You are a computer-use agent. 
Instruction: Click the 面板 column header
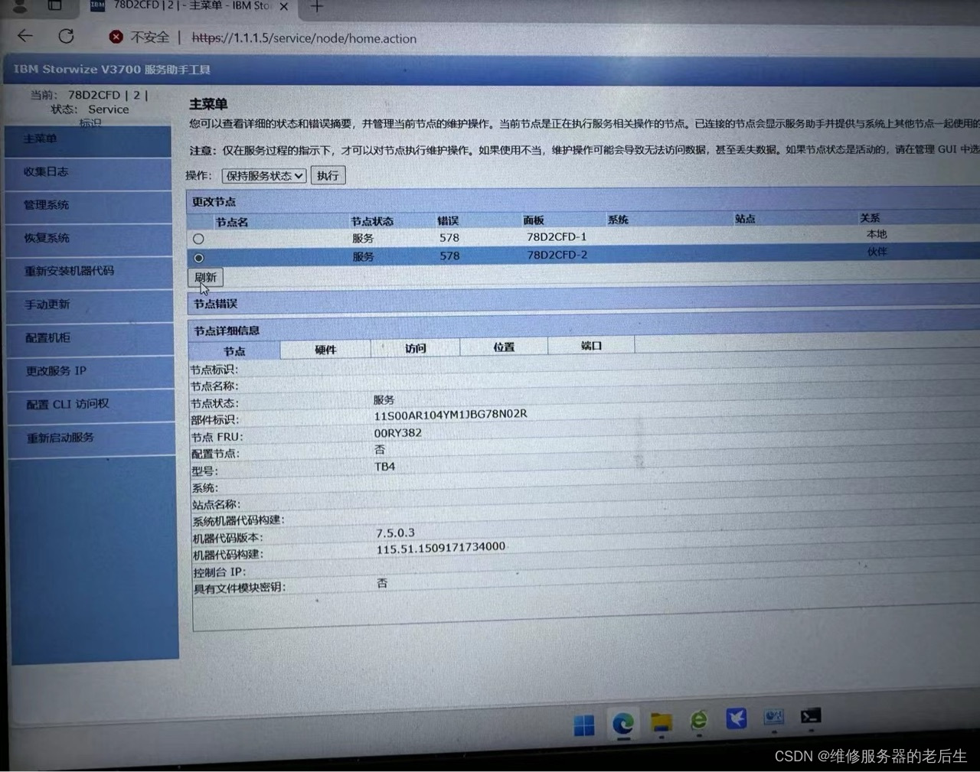pyautogui.click(x=534, y=220)
